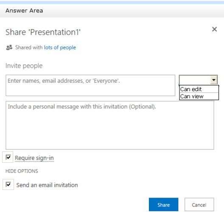Click the "Answer Area" header bar
224x212 pixels.
coord(112,11)
